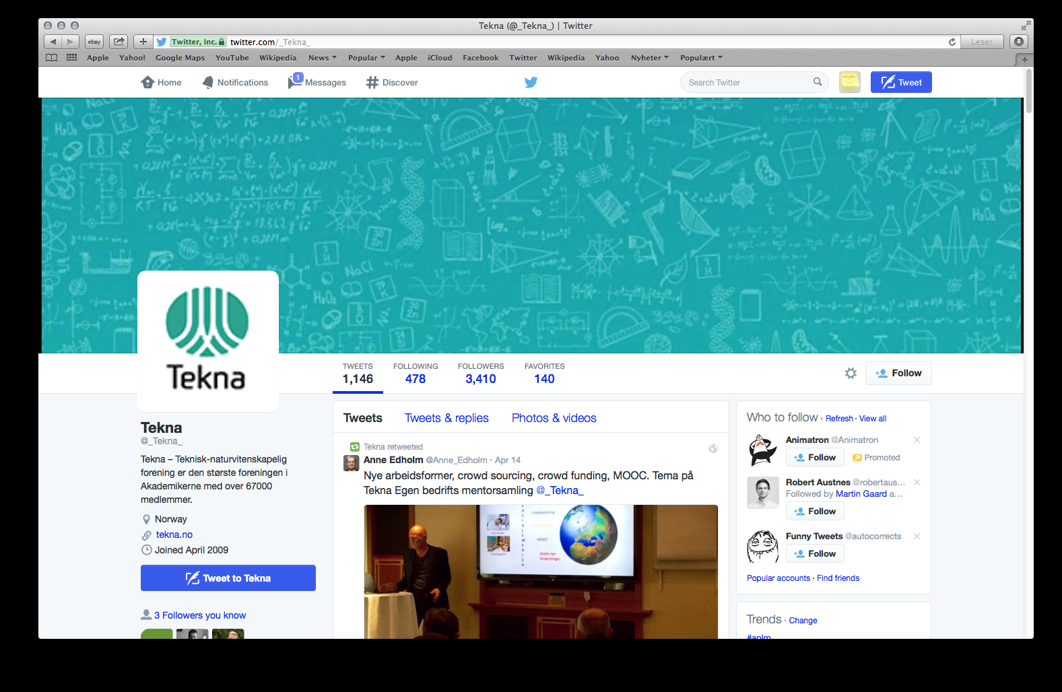Click the eBay toolbar button
Viewport: 1062px width, 692px height.
[x=94, y=42]
